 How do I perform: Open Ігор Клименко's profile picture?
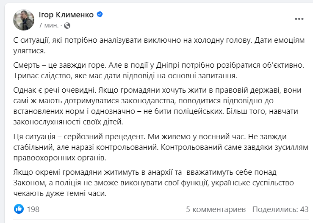tap(24, 19)
